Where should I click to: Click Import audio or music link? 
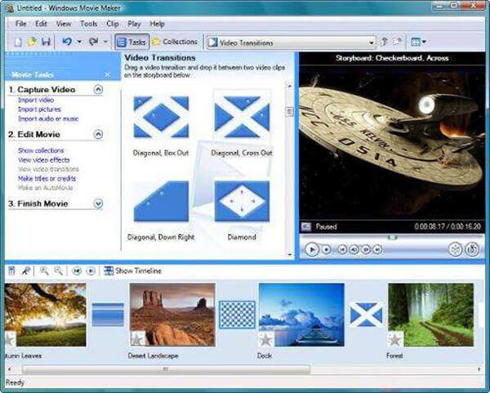point(48,118)
